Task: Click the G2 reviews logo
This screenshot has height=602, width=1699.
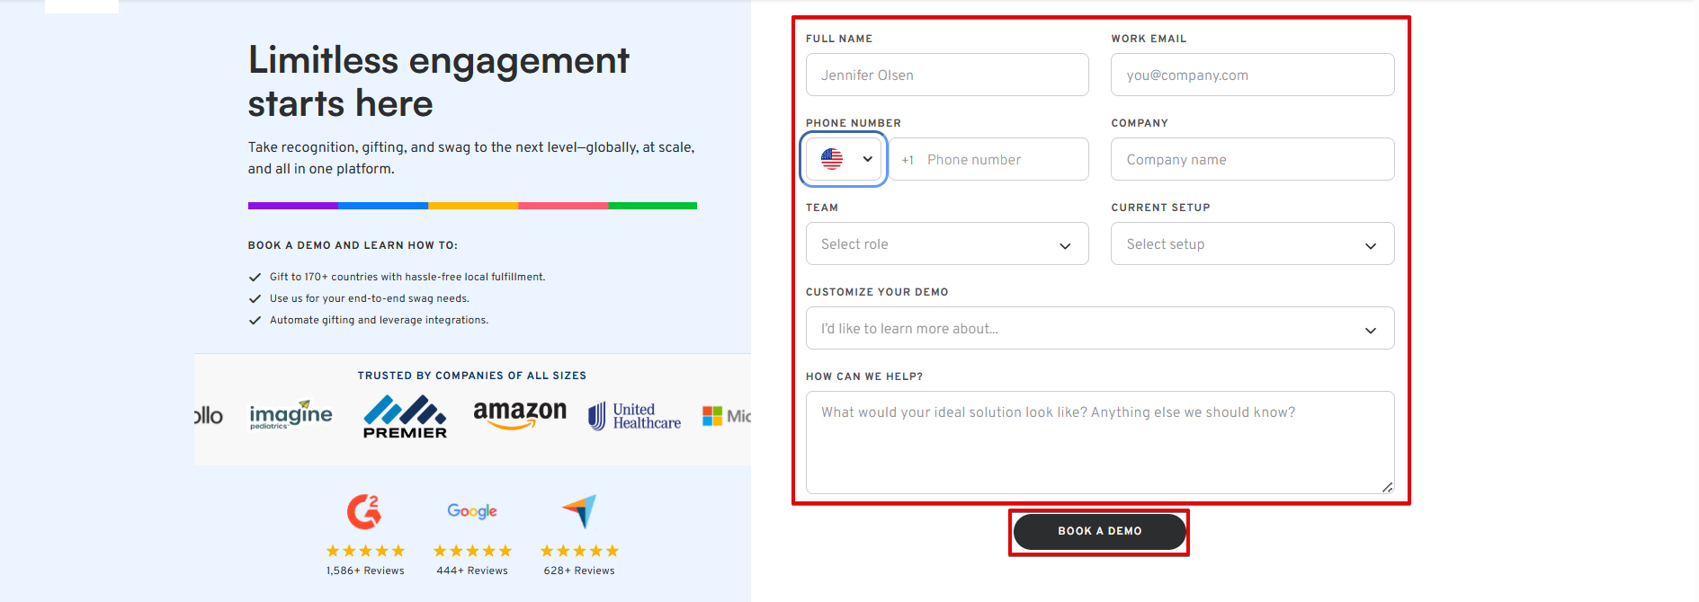Action: (x=364, y=511)
